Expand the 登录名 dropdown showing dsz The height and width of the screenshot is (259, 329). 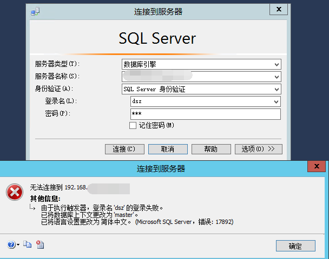click(x=276, y=101)
